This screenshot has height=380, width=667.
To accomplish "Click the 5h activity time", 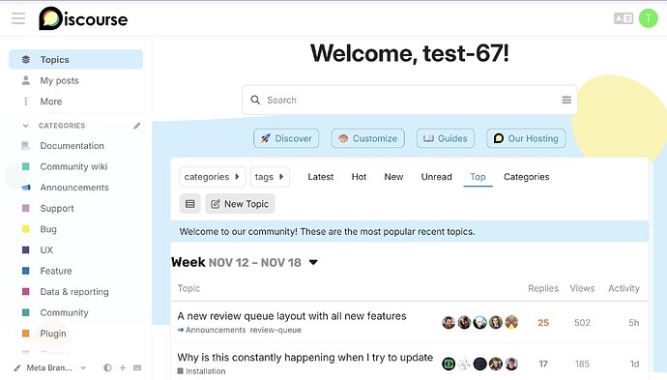I will pos(634,323).
